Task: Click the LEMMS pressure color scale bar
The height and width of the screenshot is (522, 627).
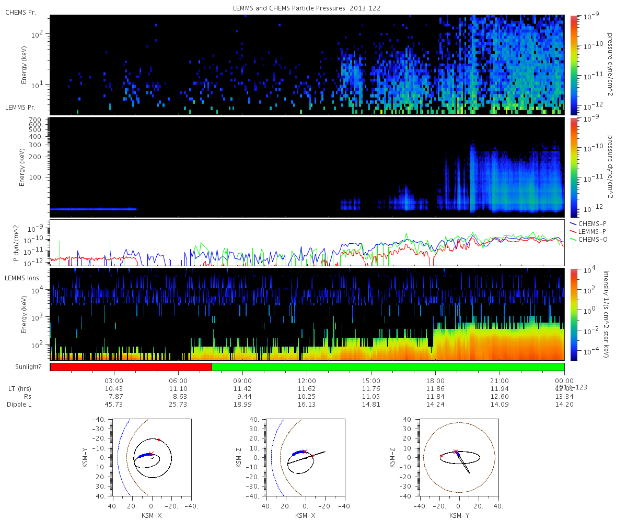Action: click(x=573, y=167)
